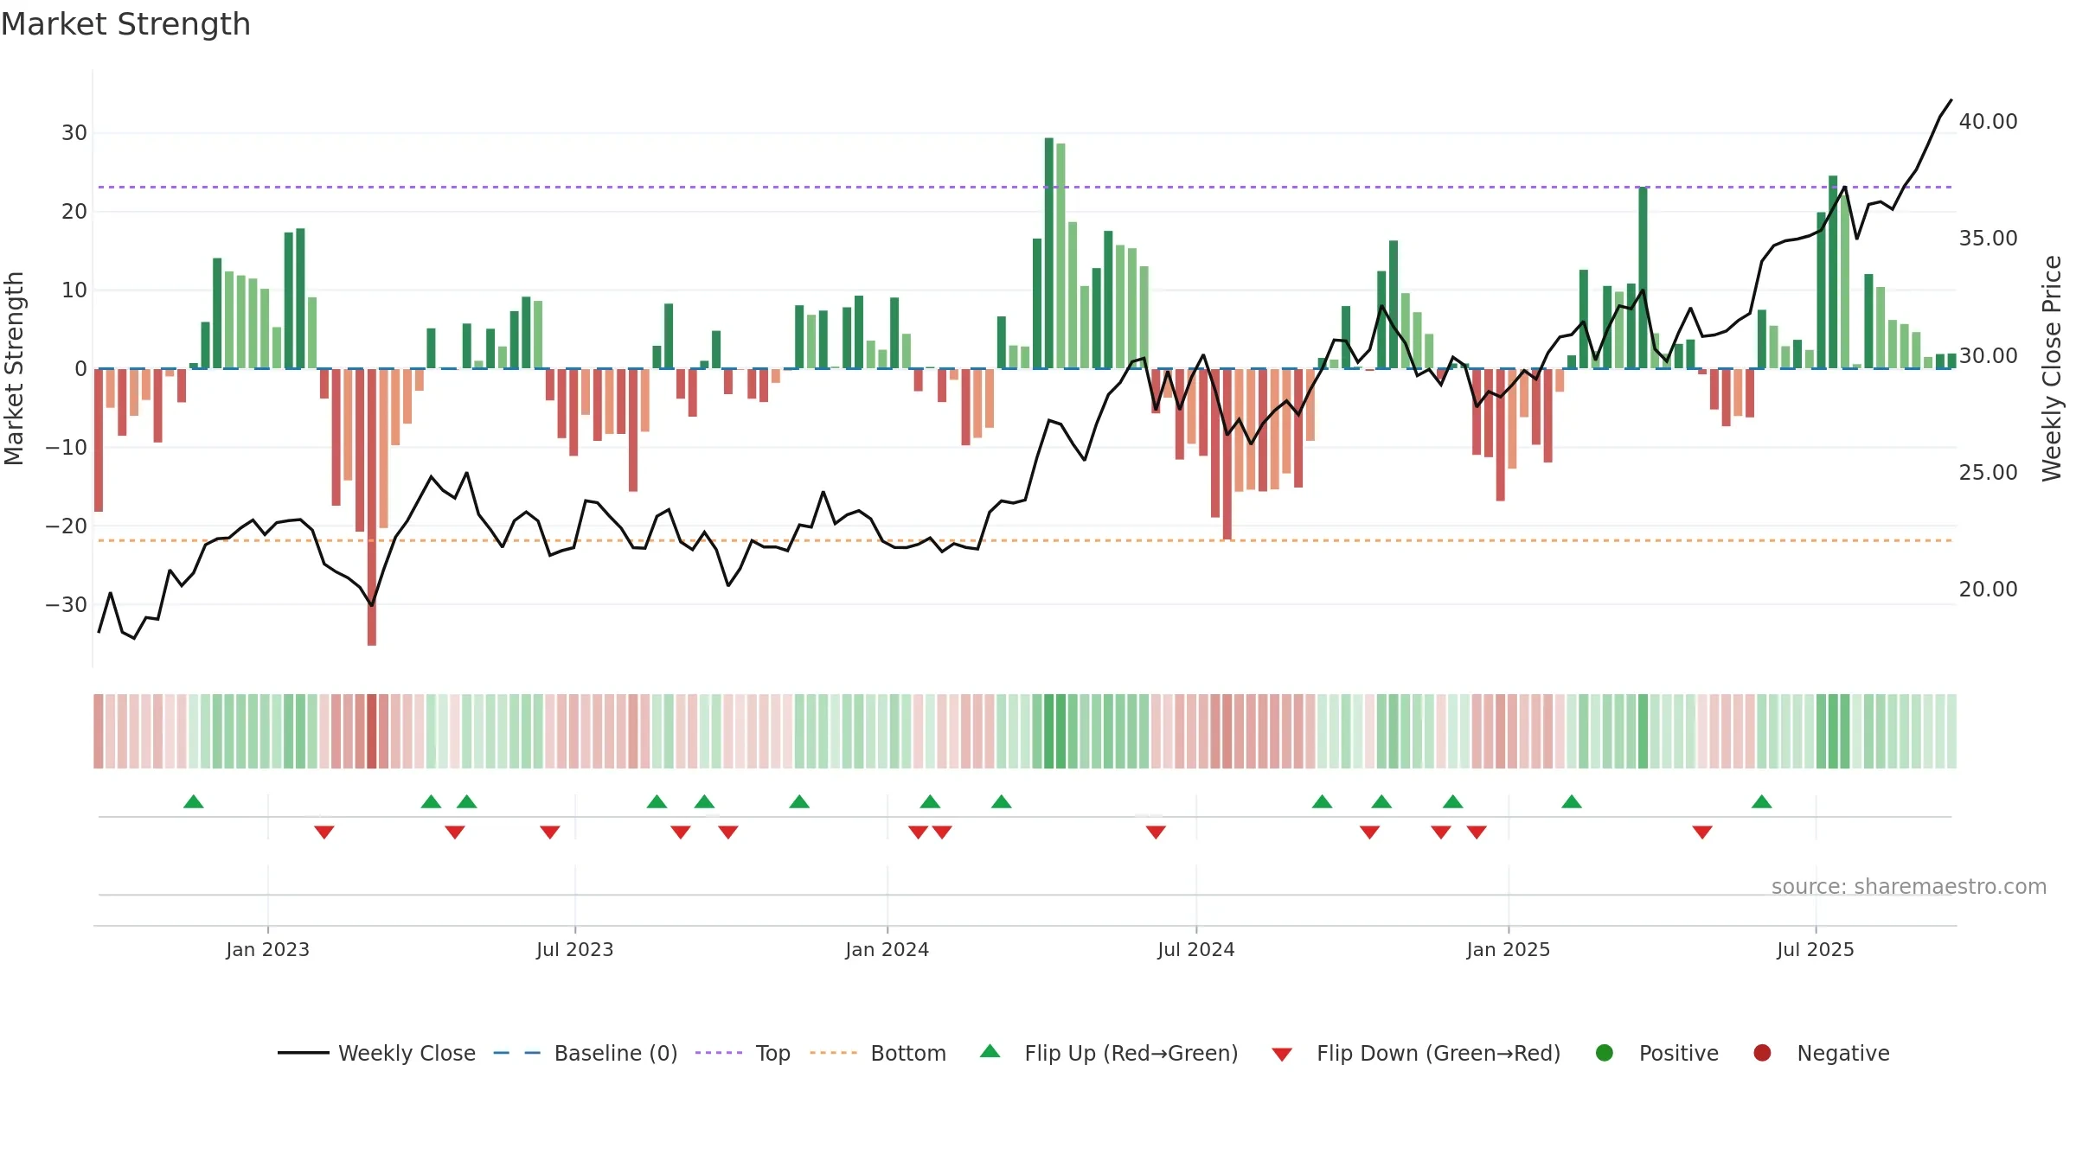This screenshot has width=2076, height=1167.
Task: Click the red flip-down marker just before Jul 2024
Action: [1156, 832]
